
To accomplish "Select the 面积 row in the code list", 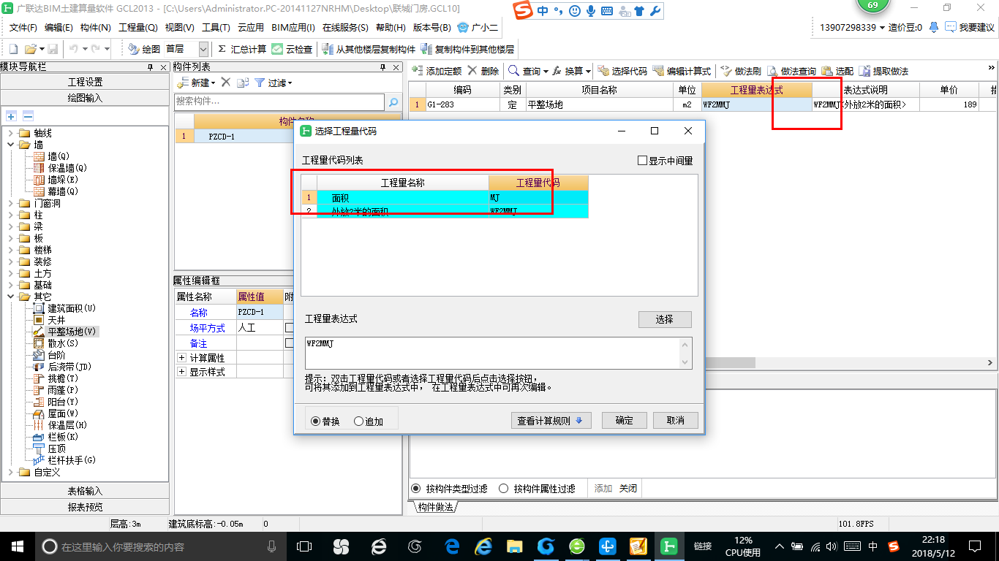I will [x=445, y=197].
